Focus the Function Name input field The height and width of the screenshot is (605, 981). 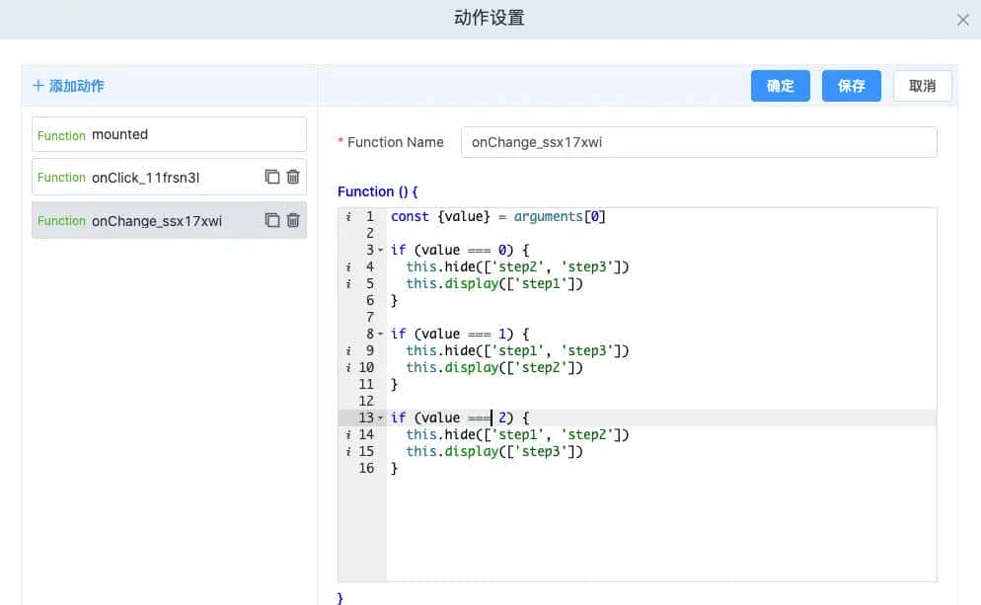point(698,142)
